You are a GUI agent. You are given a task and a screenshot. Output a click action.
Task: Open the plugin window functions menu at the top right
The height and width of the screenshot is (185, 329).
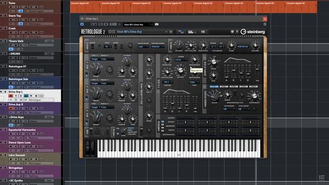[265, 24]
